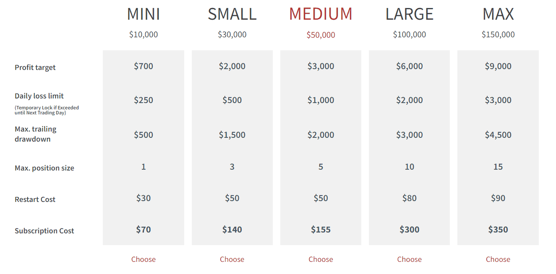Screen dimensions: 556x274
Task: Click the $150,000 account size label
Action: (x=498, y=34)
